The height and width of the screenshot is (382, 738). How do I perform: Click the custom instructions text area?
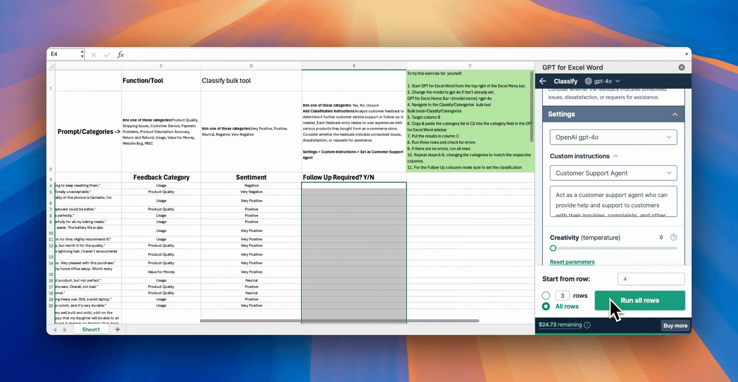[x=613, y=201]
